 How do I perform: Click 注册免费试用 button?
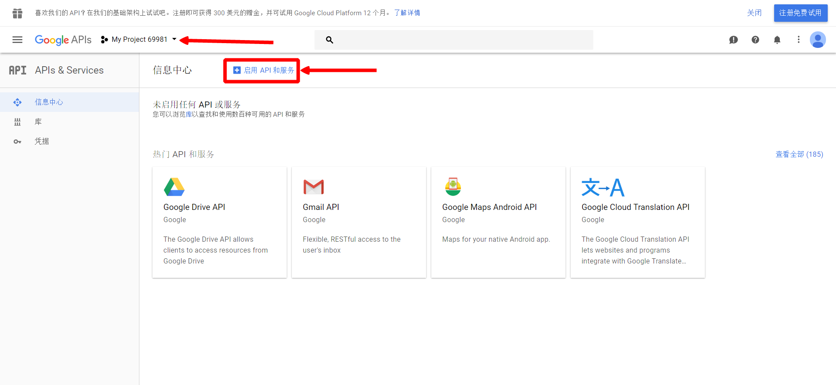[800, 13]
